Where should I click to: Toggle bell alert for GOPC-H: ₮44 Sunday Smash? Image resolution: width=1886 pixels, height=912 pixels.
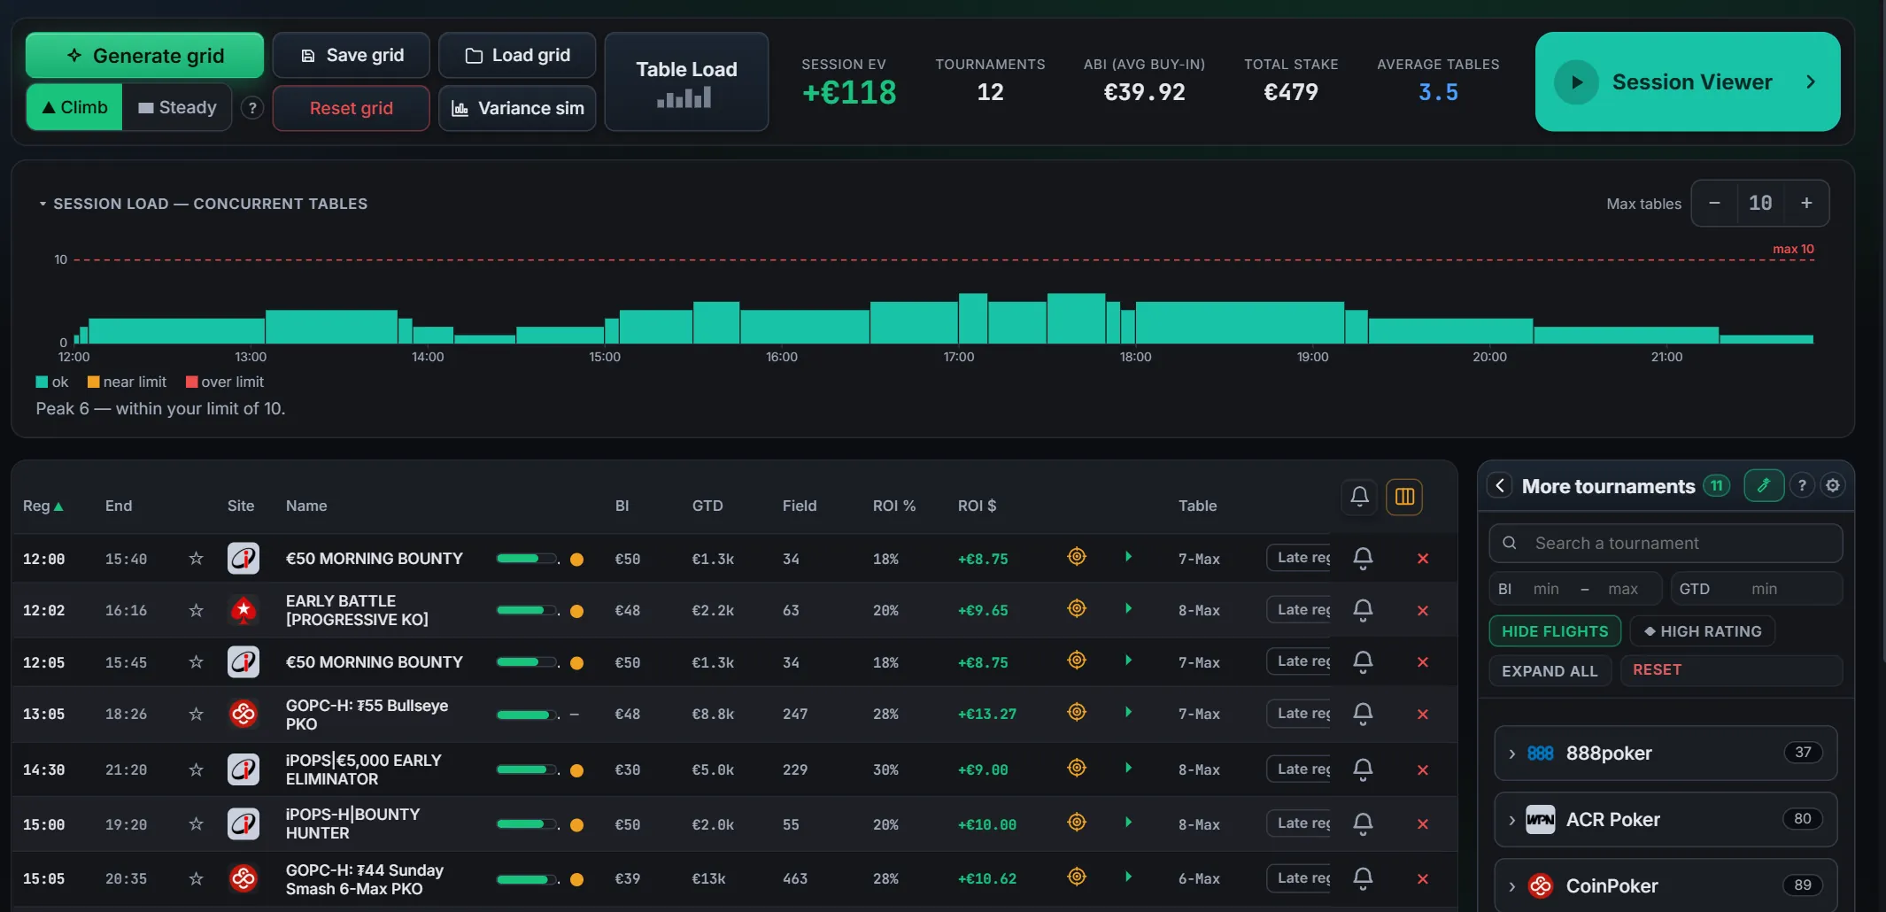coord(1363,877)
